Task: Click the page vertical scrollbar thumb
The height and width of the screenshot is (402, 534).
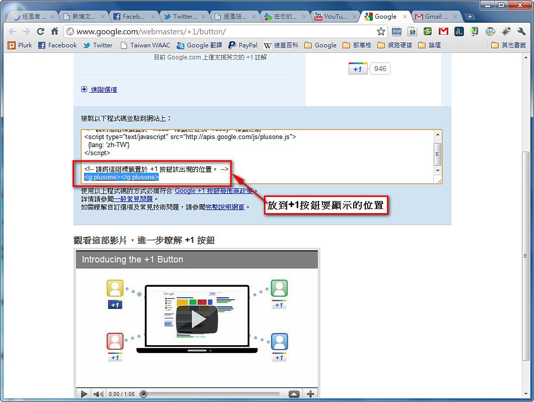Action: (x=526, y=255)
